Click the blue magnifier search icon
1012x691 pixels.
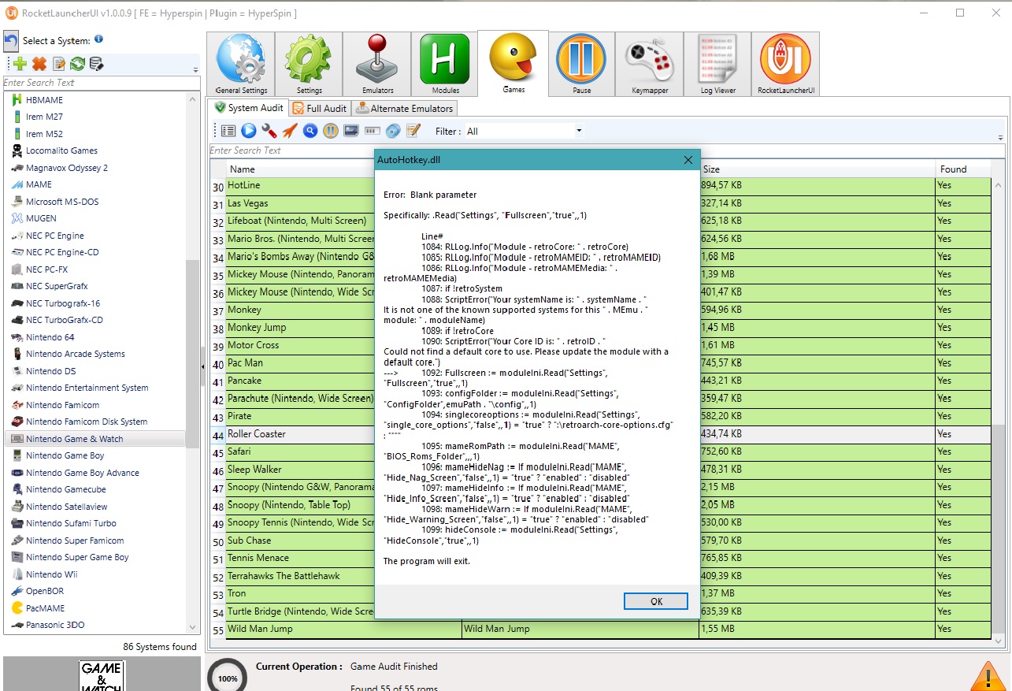310,131
